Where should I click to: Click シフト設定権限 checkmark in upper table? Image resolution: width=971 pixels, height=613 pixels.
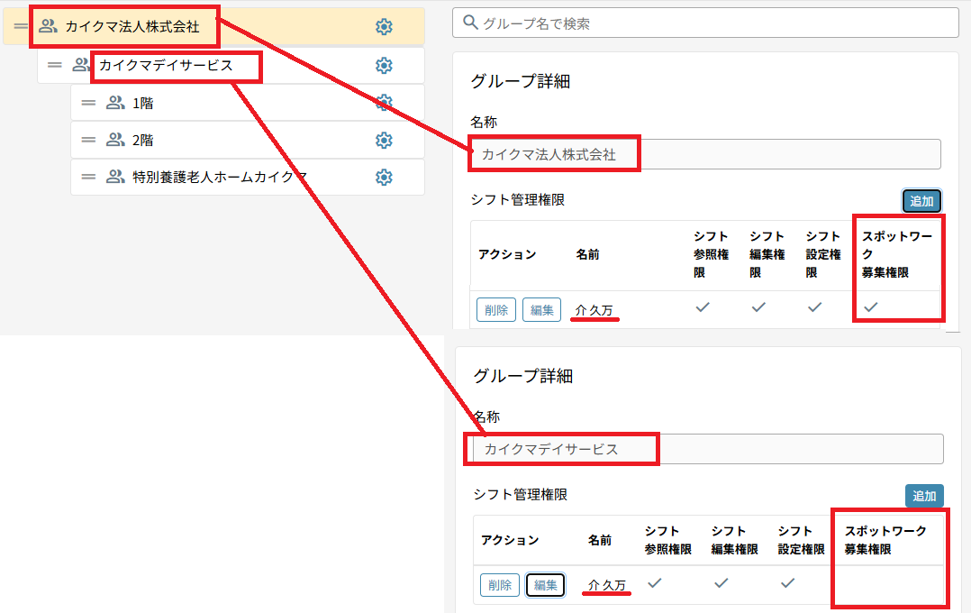click(x=815, y=306)
